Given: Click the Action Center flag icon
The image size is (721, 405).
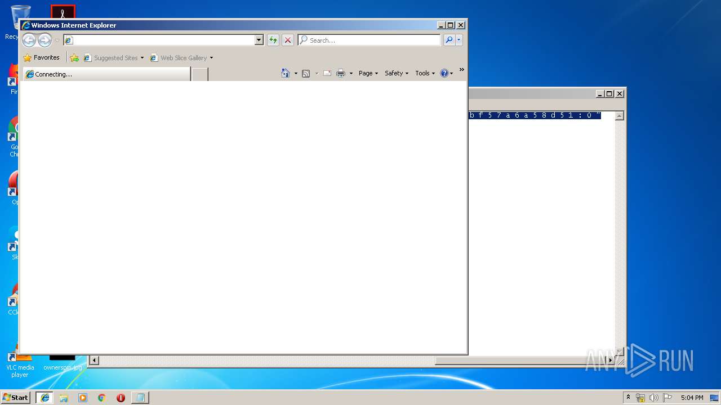Looking at the screenshot, I should [x=667, y=398].
